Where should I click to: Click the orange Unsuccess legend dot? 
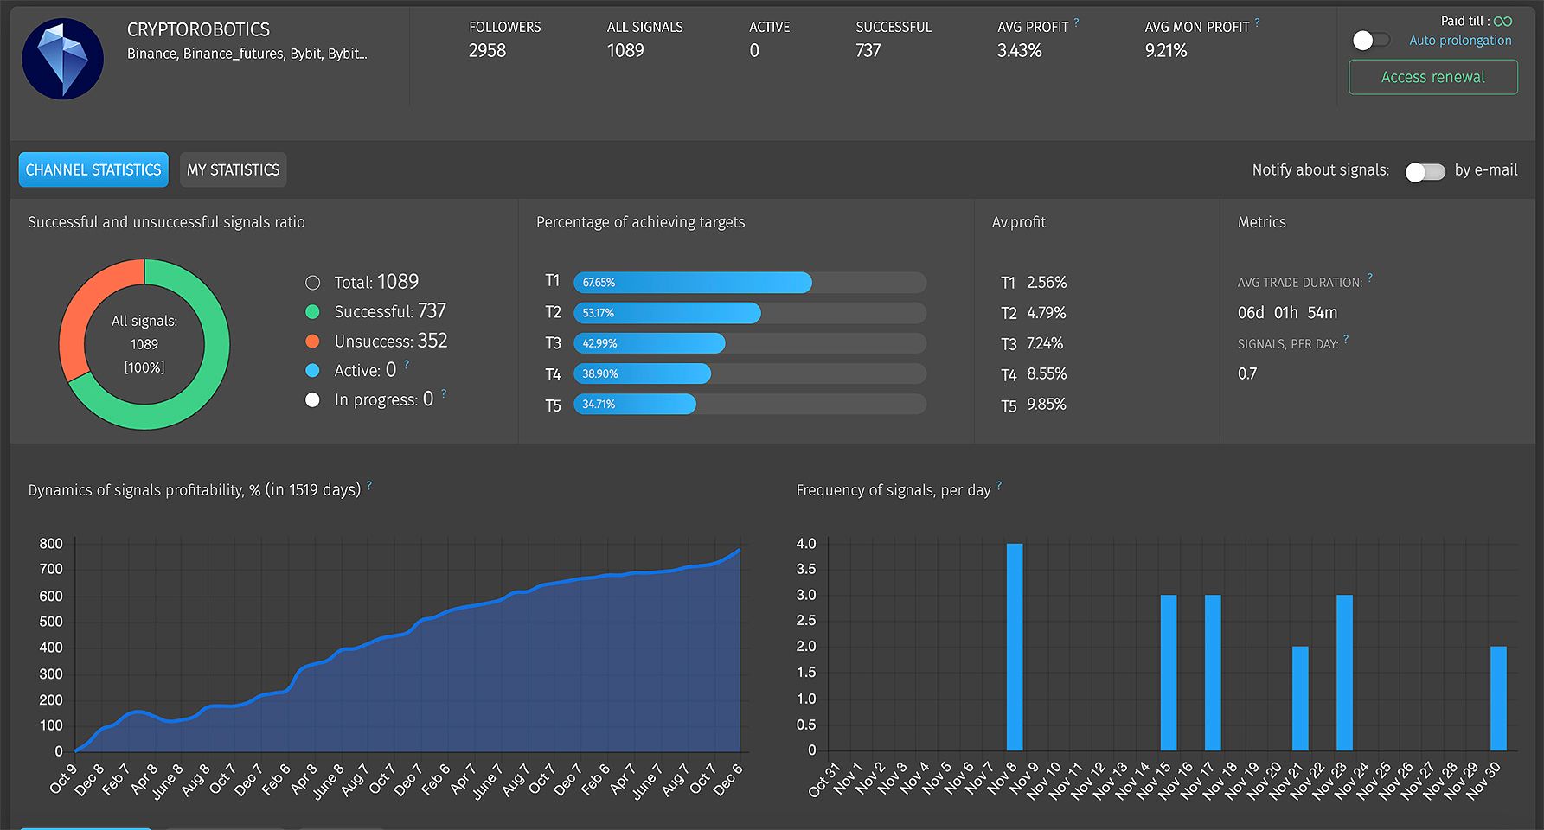coord(312,342)
